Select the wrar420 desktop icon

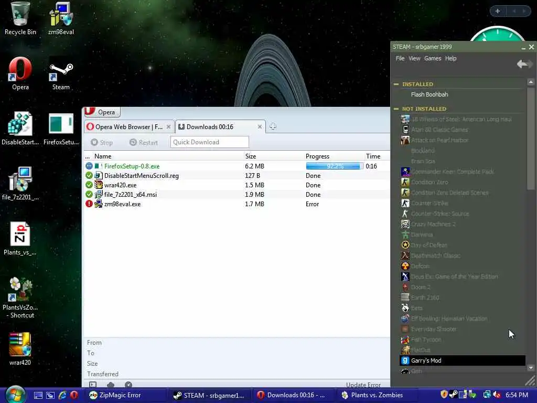coord(20,349)
